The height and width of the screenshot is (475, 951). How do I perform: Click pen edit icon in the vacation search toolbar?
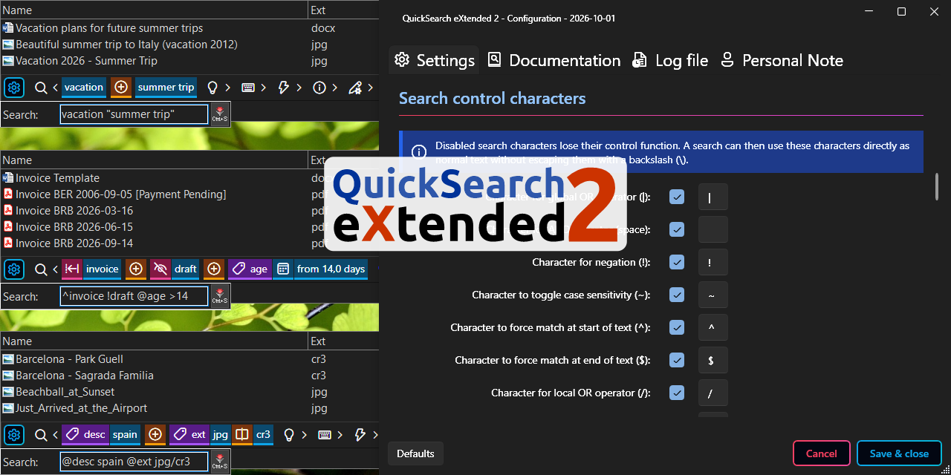pyautogui.click(x=355, y=88)
